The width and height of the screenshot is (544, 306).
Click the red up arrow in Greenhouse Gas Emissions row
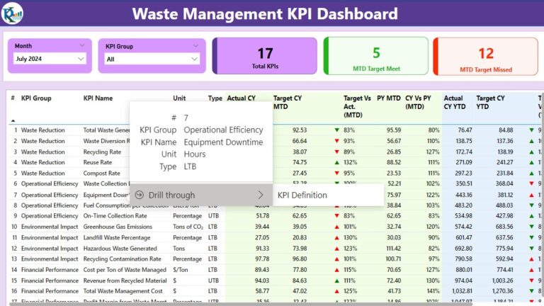336,227
